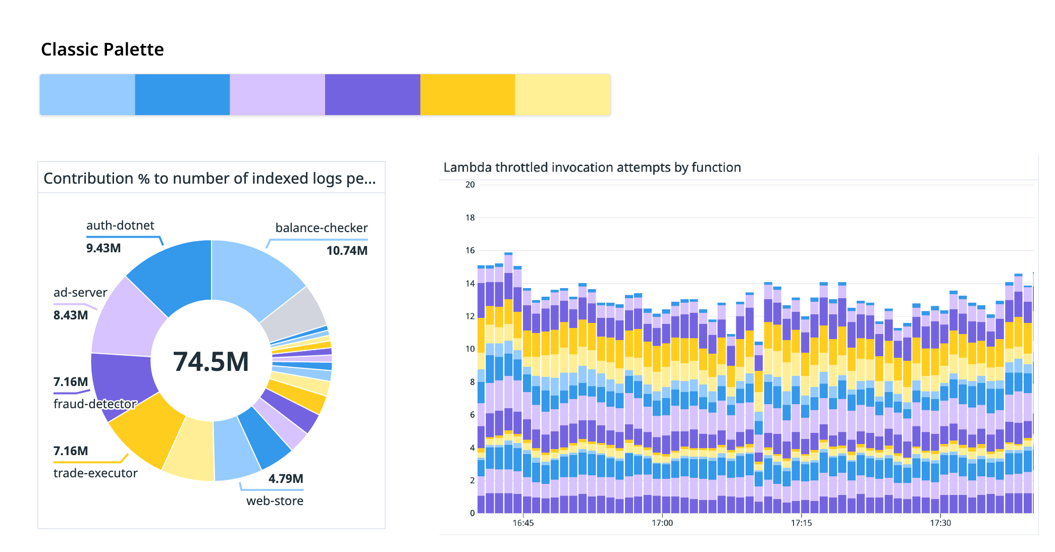
Task: Click the Lambda throttled invocations chart title
Action: click(592, 167)
